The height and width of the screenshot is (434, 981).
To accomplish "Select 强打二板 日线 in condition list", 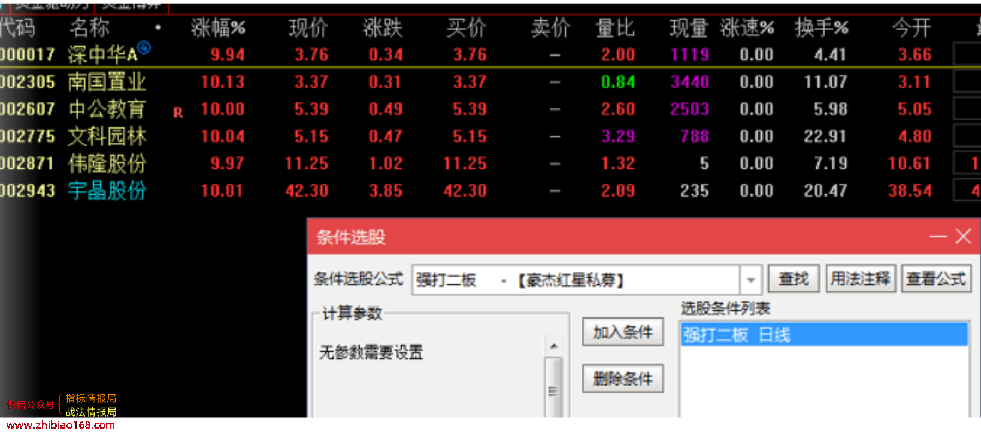I will (x=824, y=334).
